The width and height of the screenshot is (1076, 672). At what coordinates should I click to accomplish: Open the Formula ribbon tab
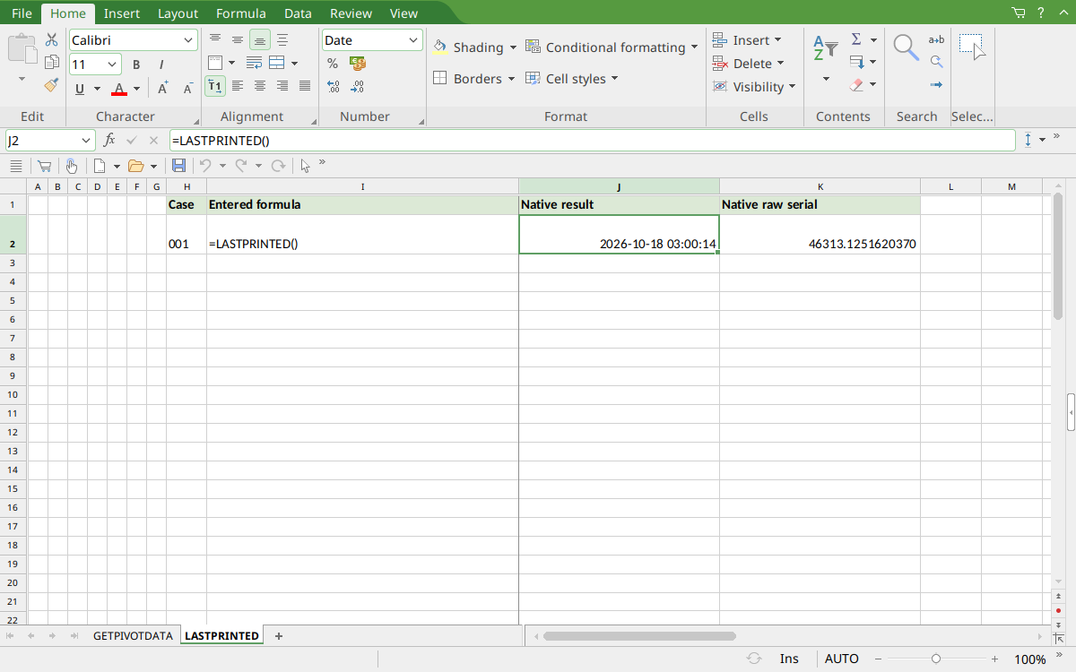[241, 13]
